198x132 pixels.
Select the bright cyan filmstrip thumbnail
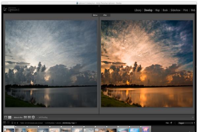134,130
